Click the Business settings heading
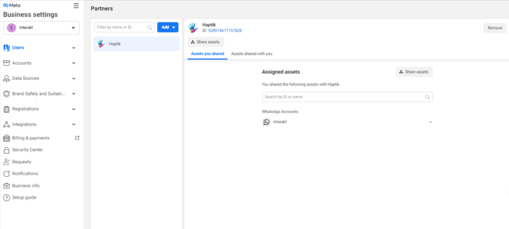Viewport: 509px width, 229px height. click(30, 14)
